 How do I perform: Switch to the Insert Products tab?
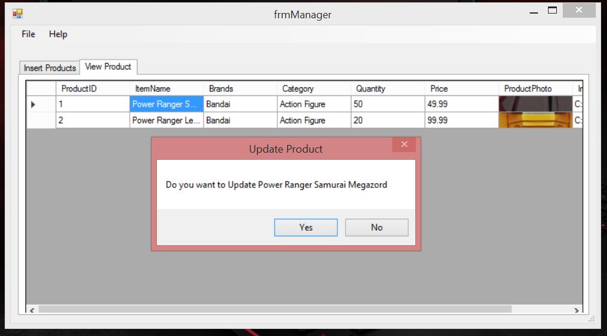50,68
